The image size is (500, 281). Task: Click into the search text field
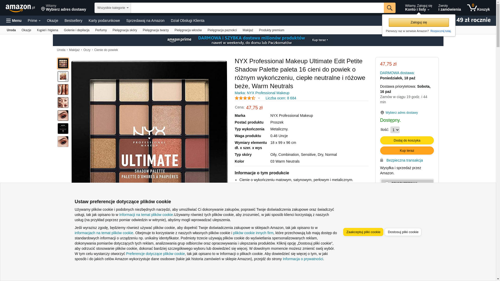(x=257, y=8)
